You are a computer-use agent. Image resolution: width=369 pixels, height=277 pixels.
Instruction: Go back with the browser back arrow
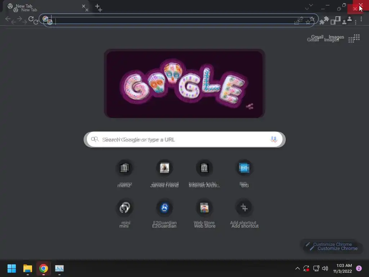(8, 19)
